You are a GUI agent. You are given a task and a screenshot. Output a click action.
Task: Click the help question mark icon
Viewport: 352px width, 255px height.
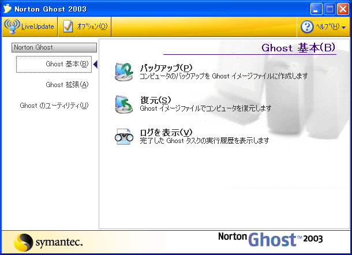click(307, 27)
